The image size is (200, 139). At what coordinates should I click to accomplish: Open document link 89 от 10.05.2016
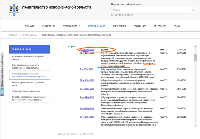coord(87,80)
